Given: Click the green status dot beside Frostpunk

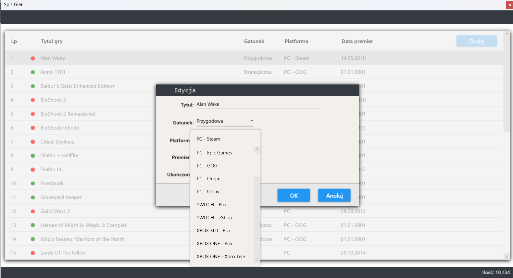Looking at the screenshot, I should (33, 184).
